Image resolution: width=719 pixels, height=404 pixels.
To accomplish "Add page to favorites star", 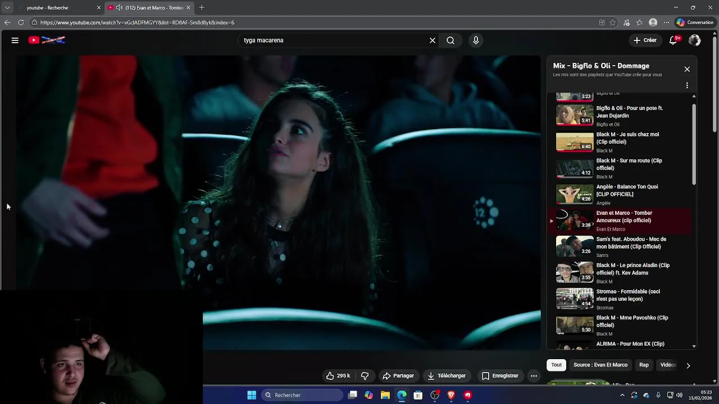I will pyautogui.click(x=613, y=22).
